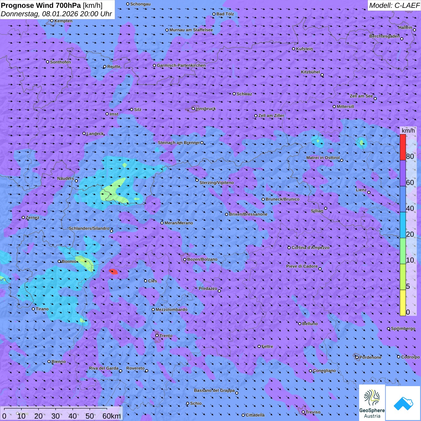Click the Steinach am Brenner label
The height and width of the screenshot is (421, 421).
pyautogui.click(x=179, y=143)
